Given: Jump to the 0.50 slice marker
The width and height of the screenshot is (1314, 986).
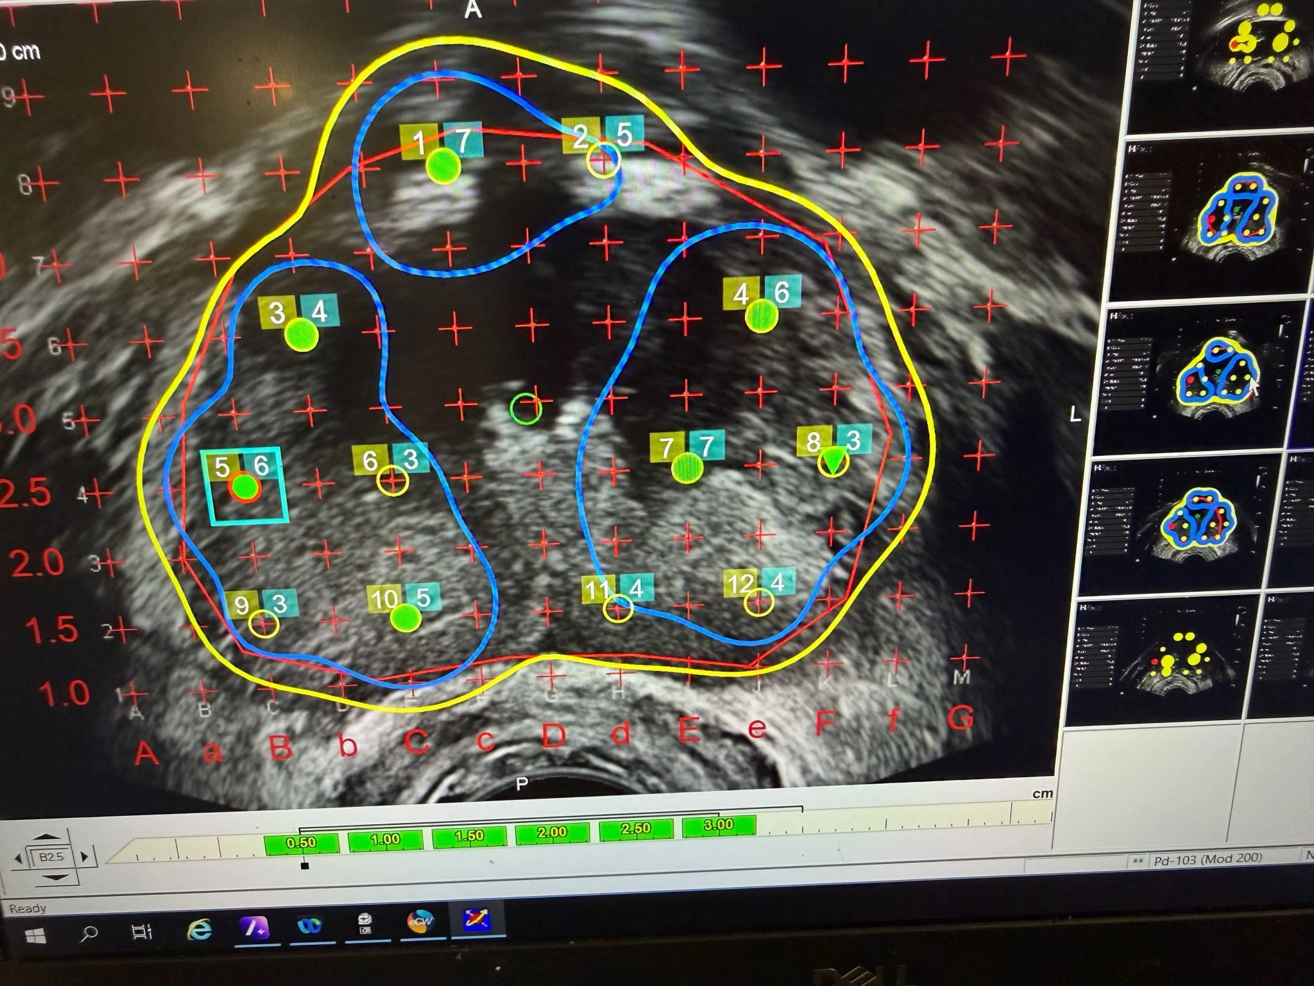Looking at the screenshot, I should pyautogui.click(x=302, y=843).
